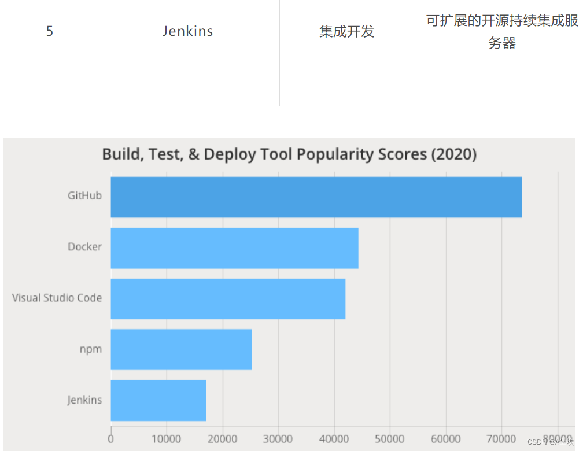
Task: Click the Docker bar in the chart
Action: (235, 248)
